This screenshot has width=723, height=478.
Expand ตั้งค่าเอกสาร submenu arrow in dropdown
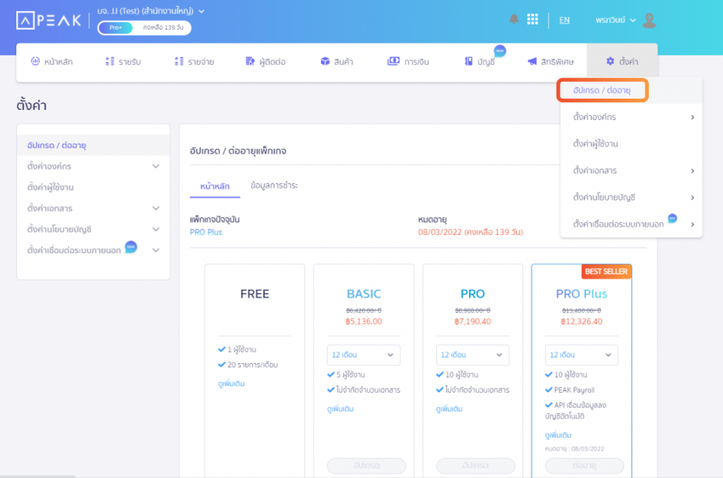pos(692,171)
